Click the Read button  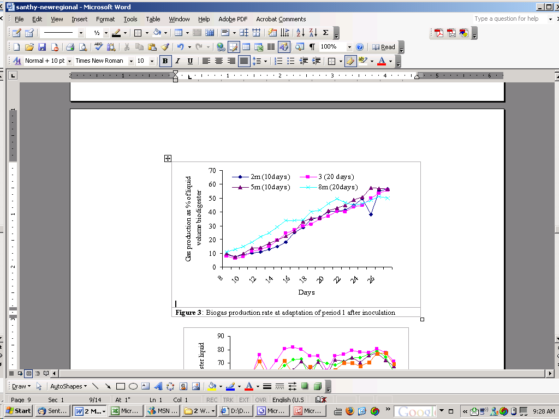coord(384,47)
